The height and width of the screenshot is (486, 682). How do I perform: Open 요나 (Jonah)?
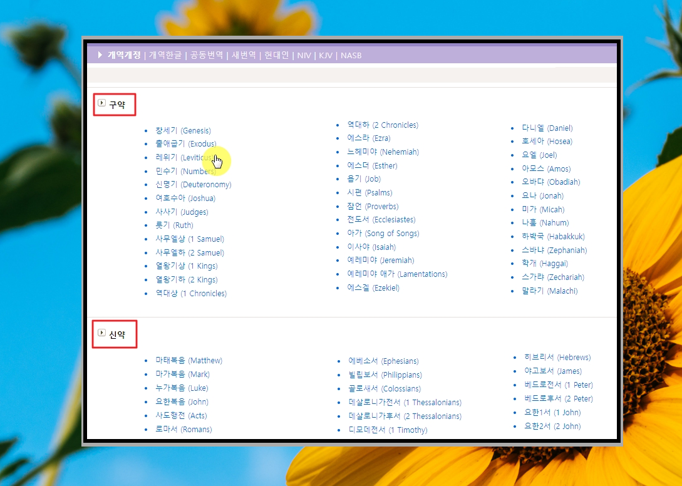click(x=543, y=195)
